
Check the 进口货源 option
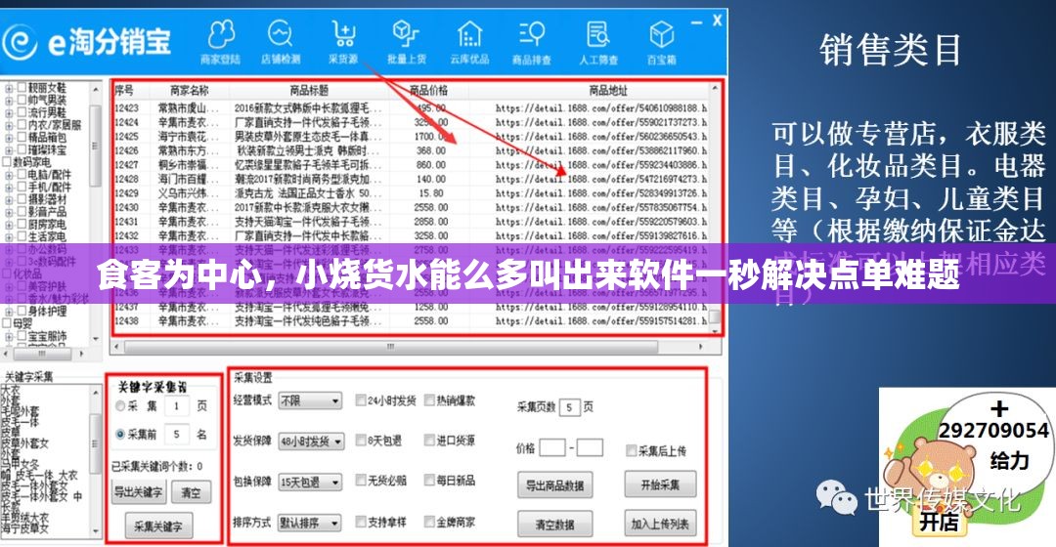pos(429,441)
